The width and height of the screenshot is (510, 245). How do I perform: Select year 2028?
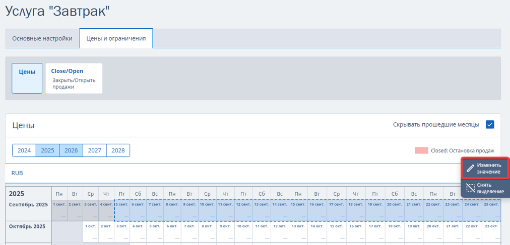pyautogui.click(x=118, y=150)
